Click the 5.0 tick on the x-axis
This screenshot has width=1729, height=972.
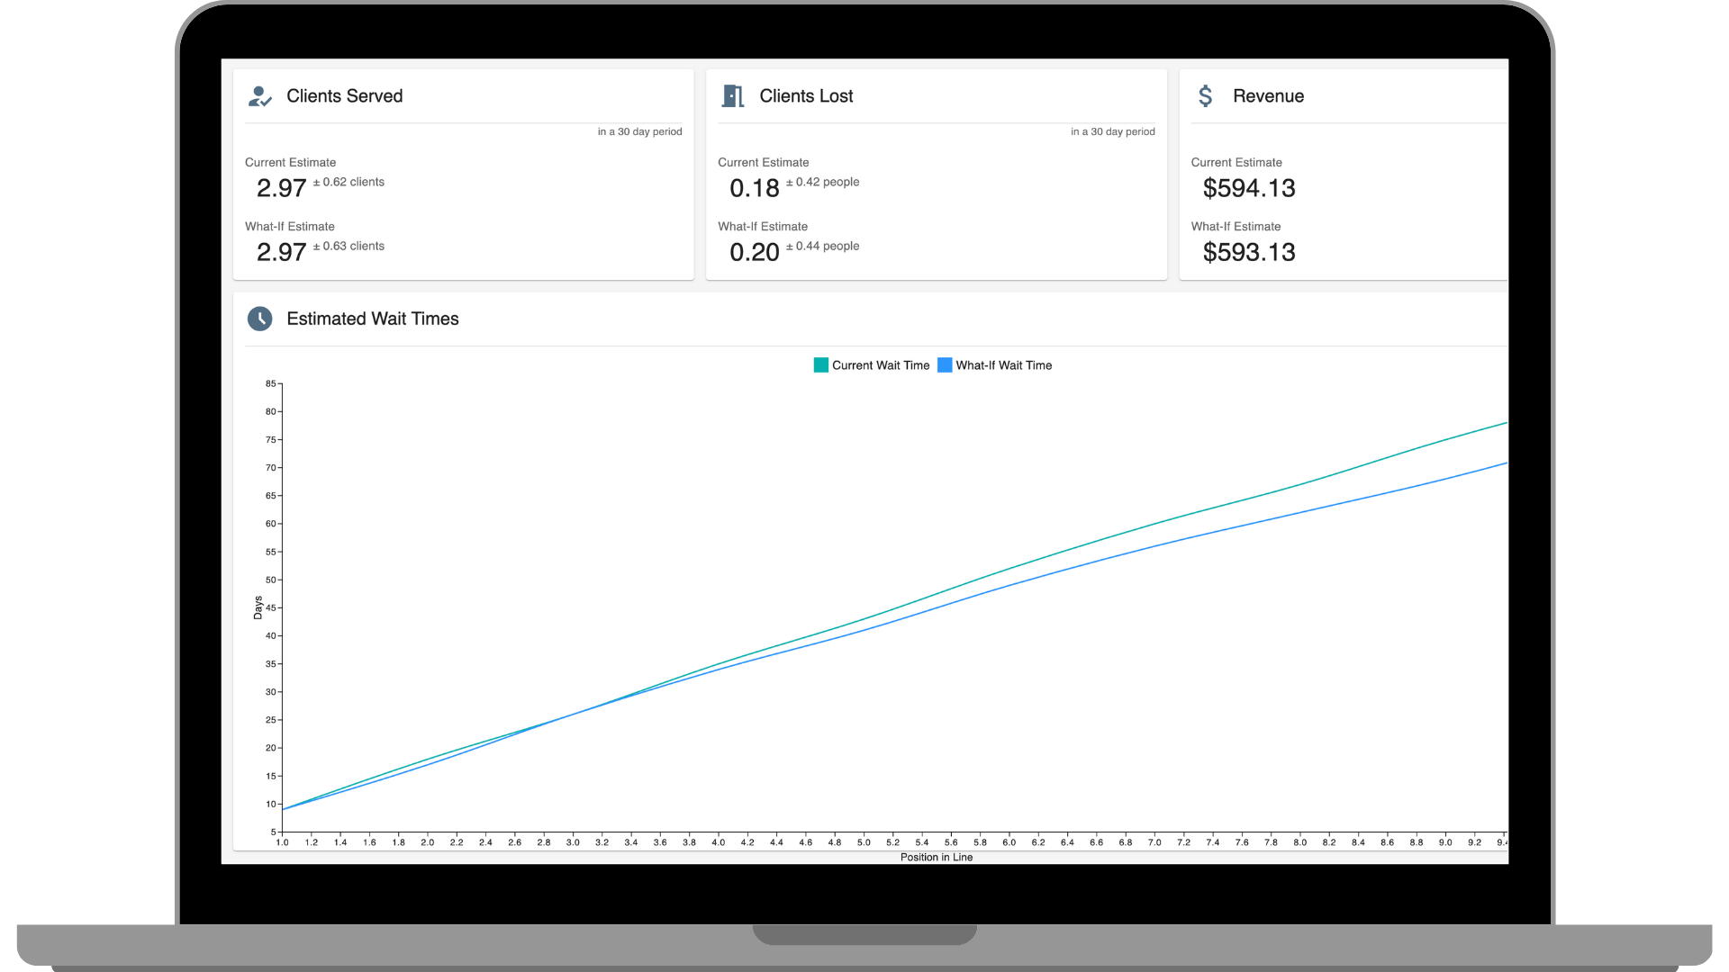[x=864, y=842]
